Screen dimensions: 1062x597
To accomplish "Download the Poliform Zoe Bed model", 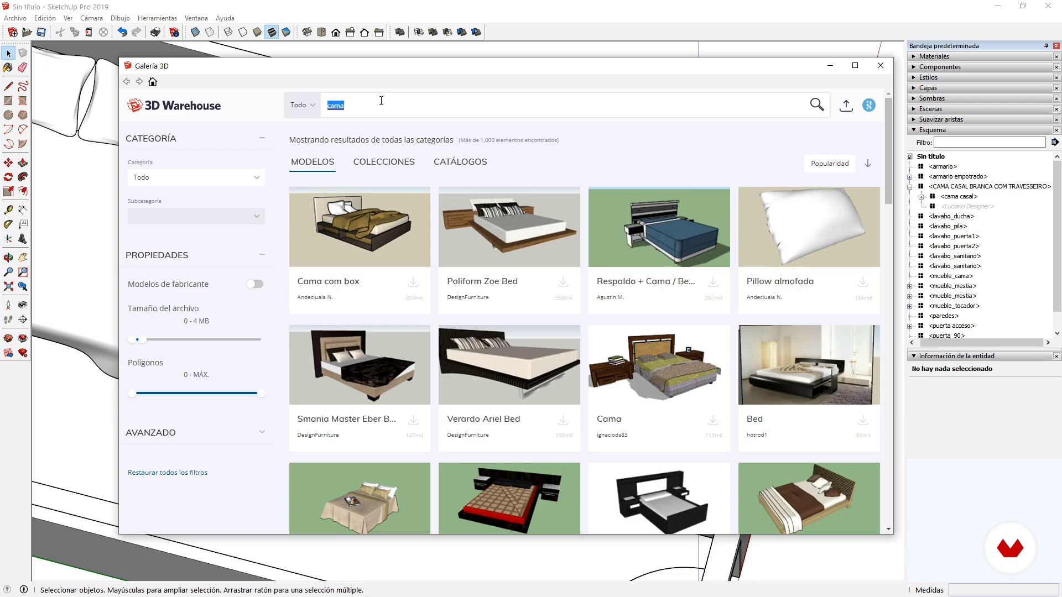I will pyautogui.click(x=563, y=282).
